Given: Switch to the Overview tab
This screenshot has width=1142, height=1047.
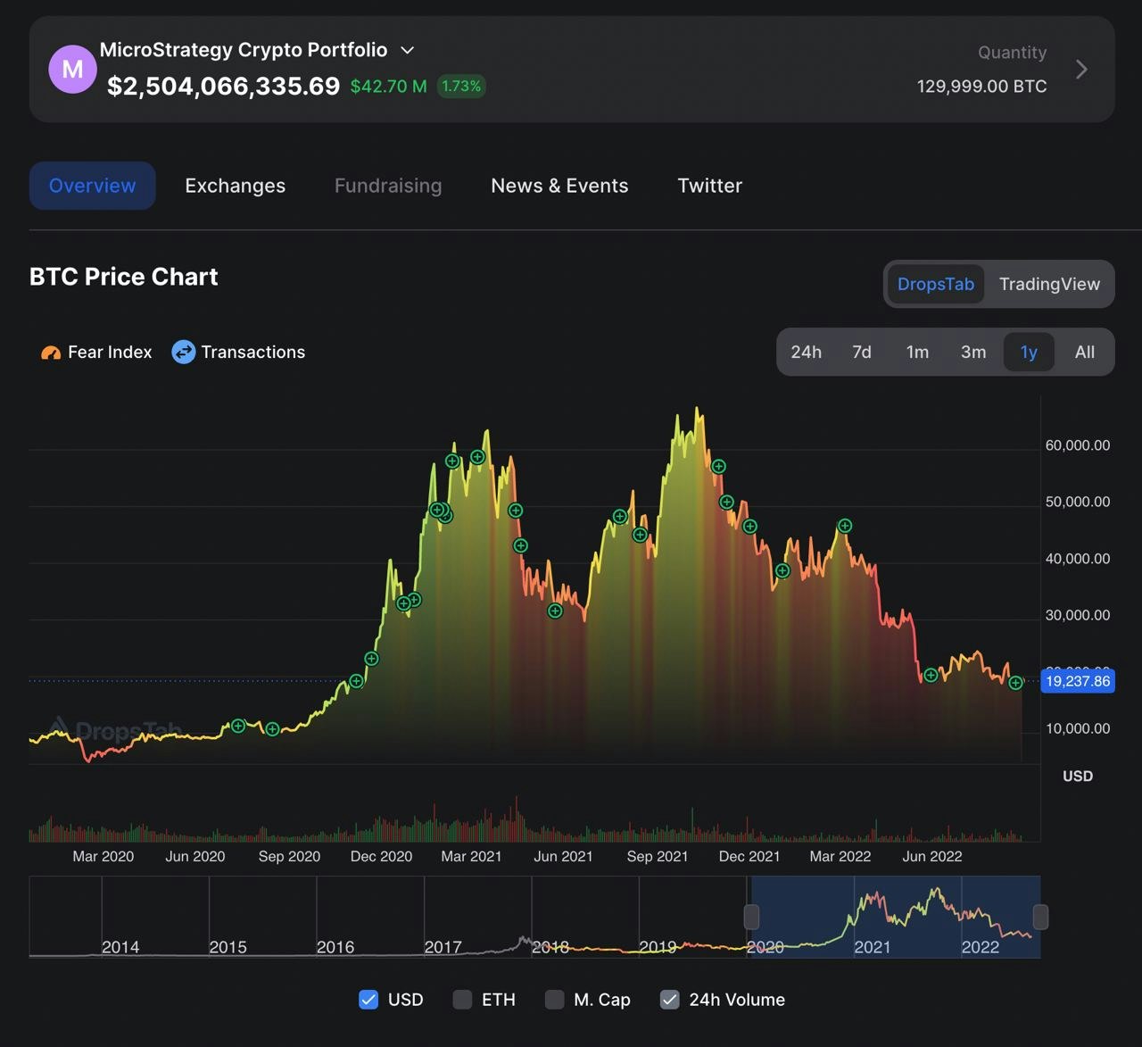Looking at the screenshot, I should point(93,186).
